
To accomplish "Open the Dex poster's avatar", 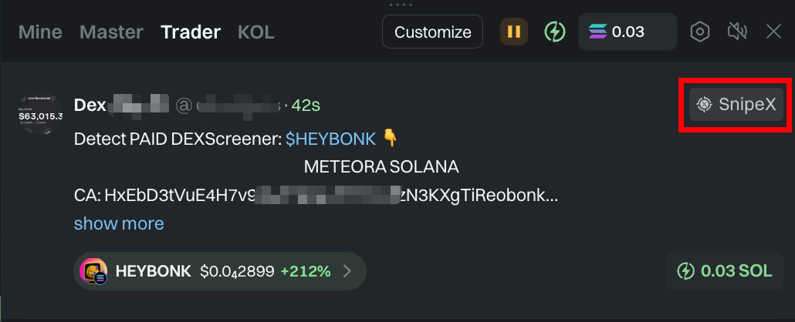I will pyautogui.click(x=41, y=116).
